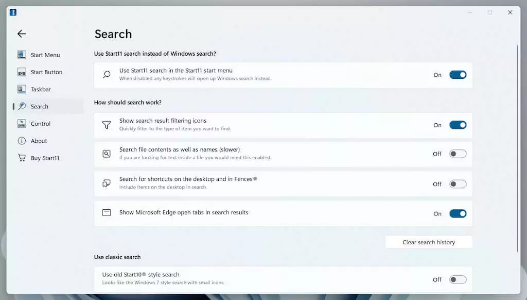Click the Start11 app icon in title bar

coord(13,12)
